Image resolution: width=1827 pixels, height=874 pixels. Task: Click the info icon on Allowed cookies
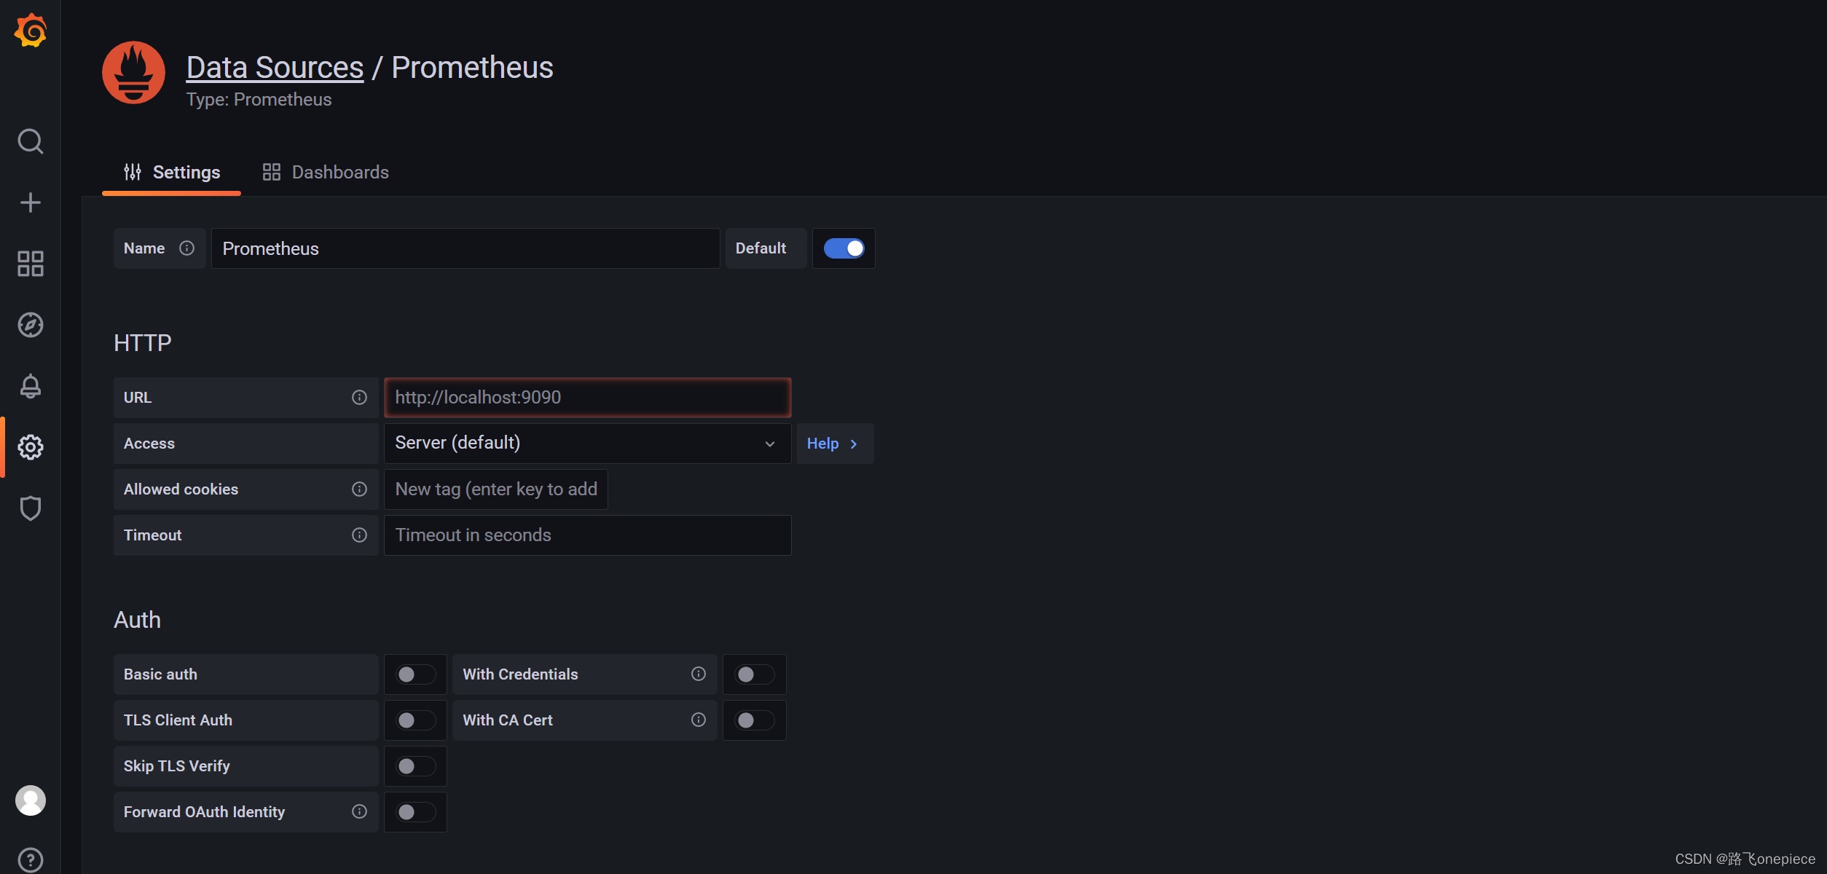(x=359, y=489)
